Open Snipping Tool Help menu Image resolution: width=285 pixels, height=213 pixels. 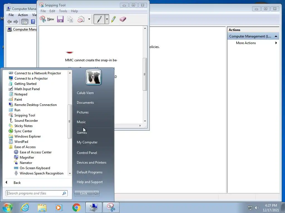coord(74,11)
